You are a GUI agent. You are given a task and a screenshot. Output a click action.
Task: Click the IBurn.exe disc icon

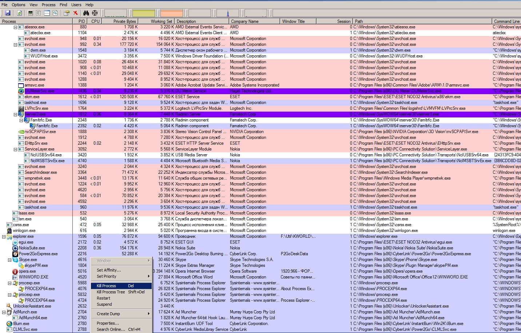point(9,324)
